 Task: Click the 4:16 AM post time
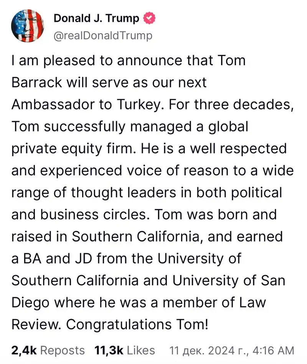(275, 350)
